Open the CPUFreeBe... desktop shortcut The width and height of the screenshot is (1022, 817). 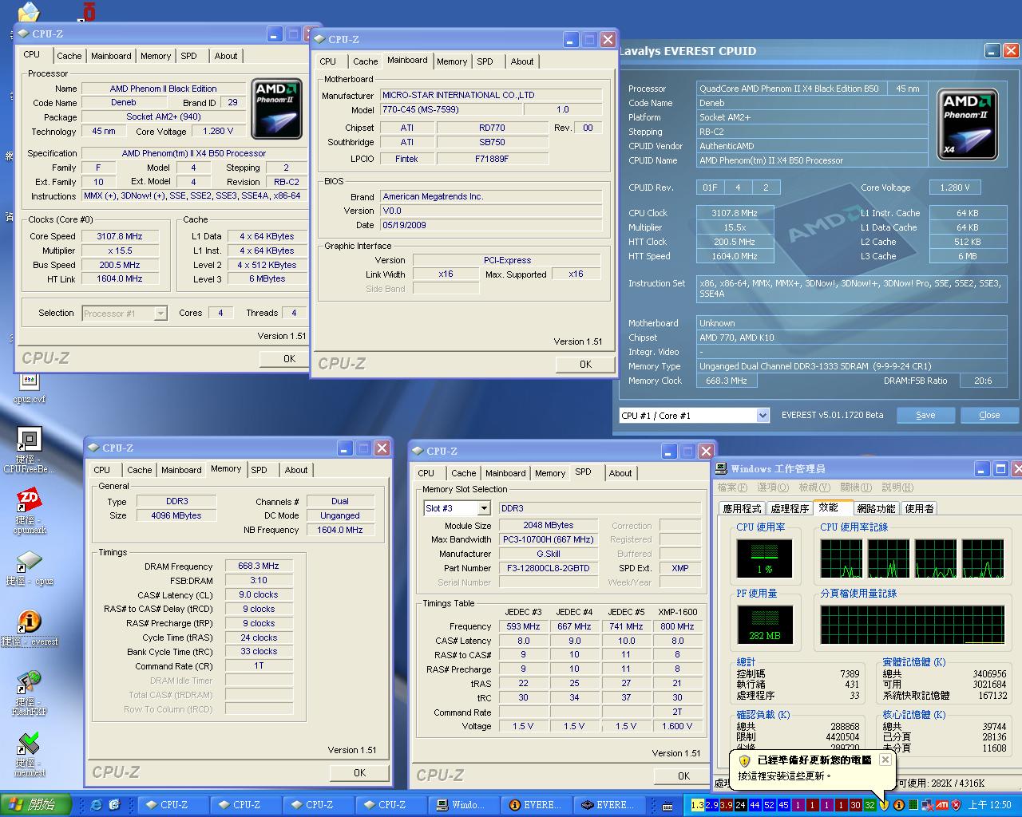(x=30, y=440)
